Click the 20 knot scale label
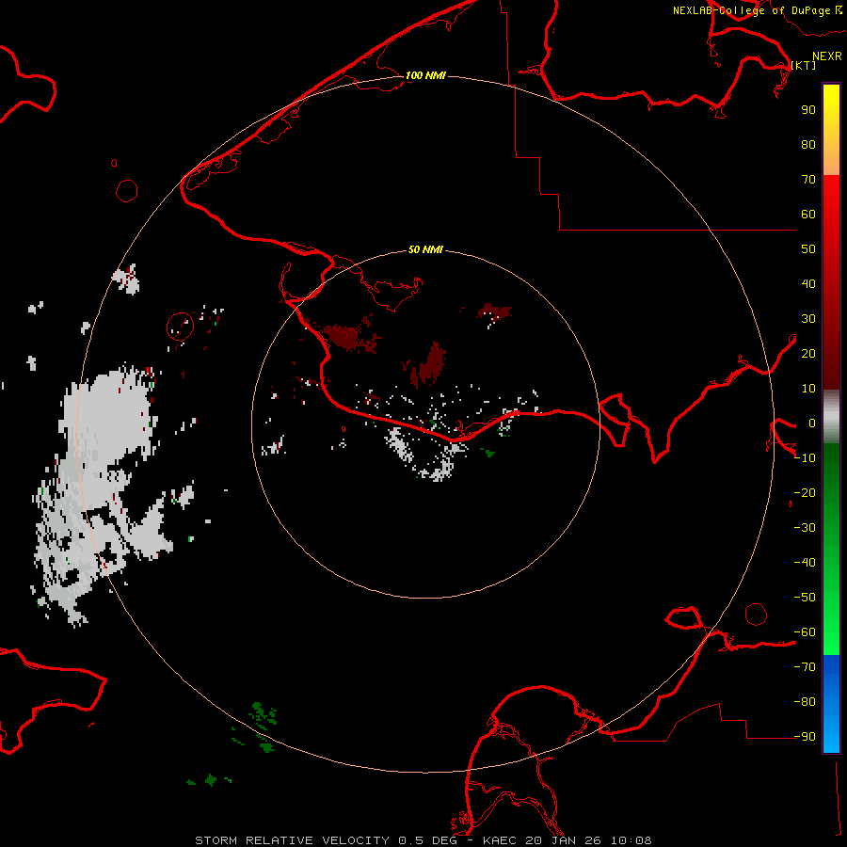The image size is (847, 847). tap(808, 354)
